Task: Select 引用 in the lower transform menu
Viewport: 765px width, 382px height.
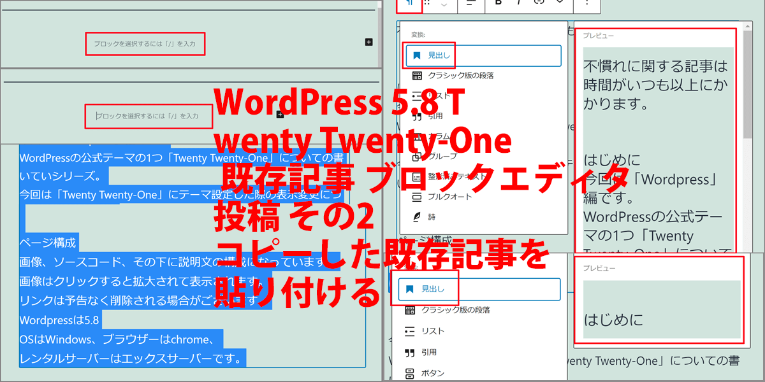Action: 428,352
